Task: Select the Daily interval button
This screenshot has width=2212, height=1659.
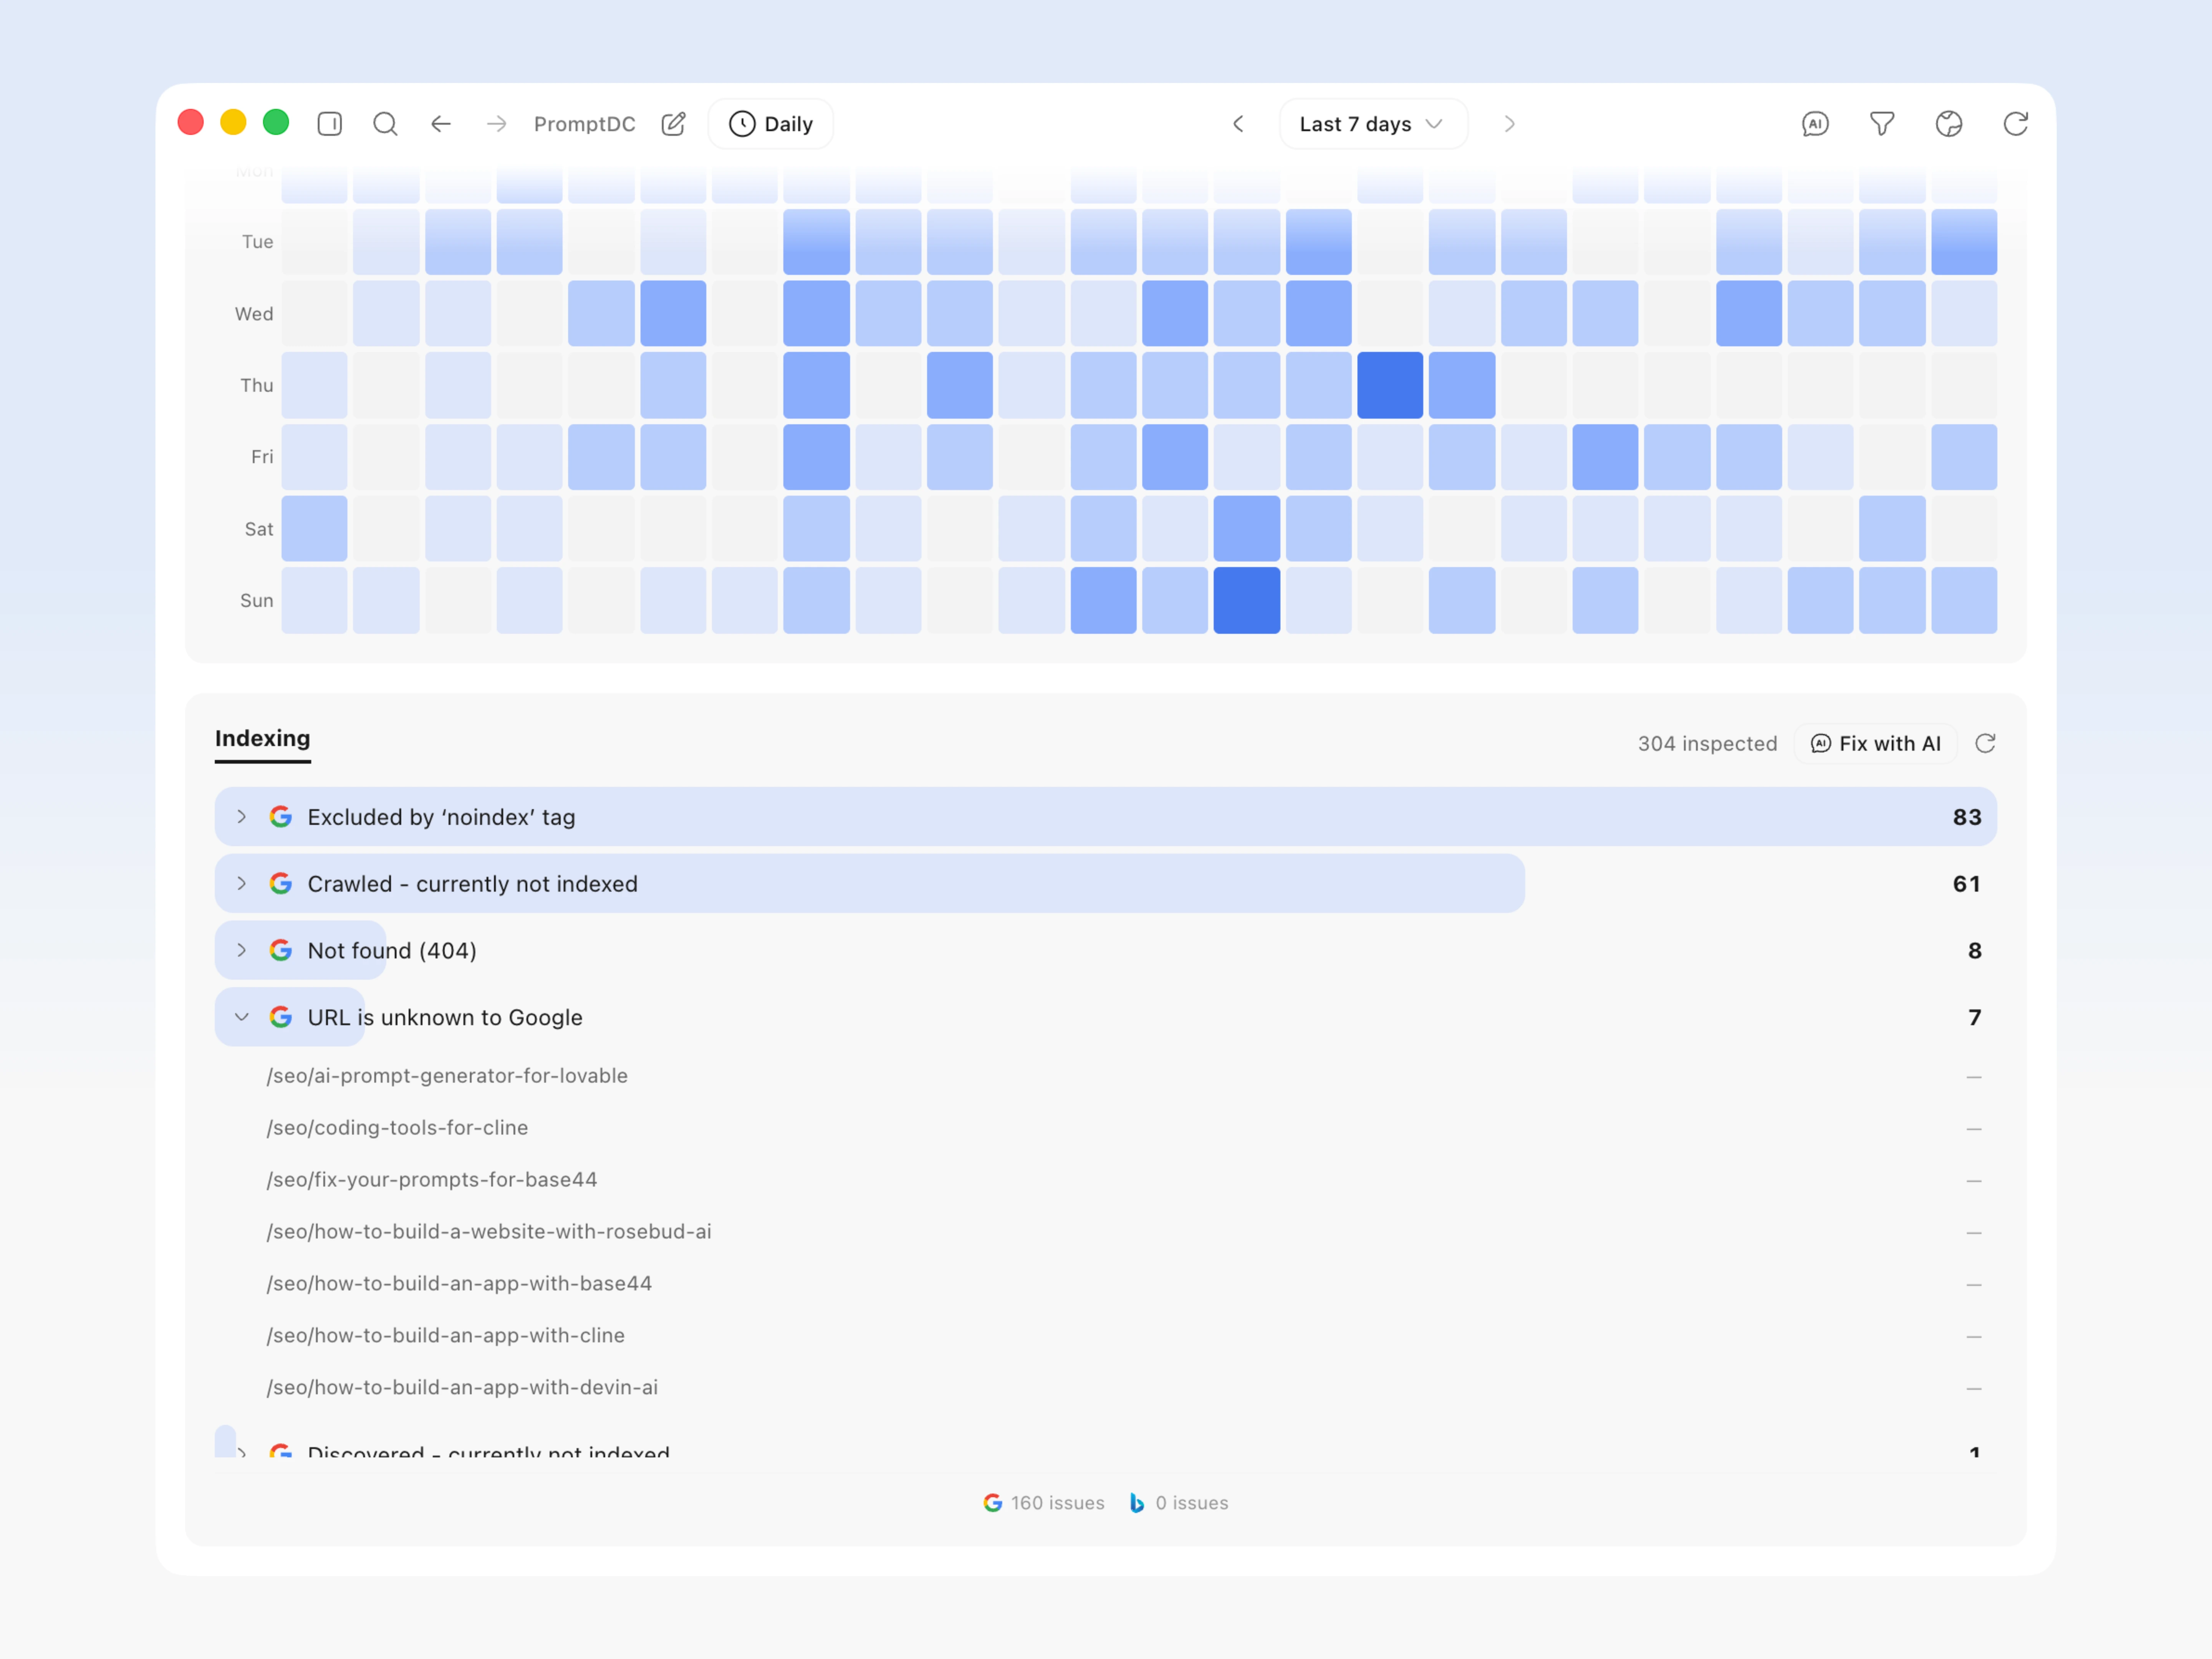Action: (x=771, y=124)
